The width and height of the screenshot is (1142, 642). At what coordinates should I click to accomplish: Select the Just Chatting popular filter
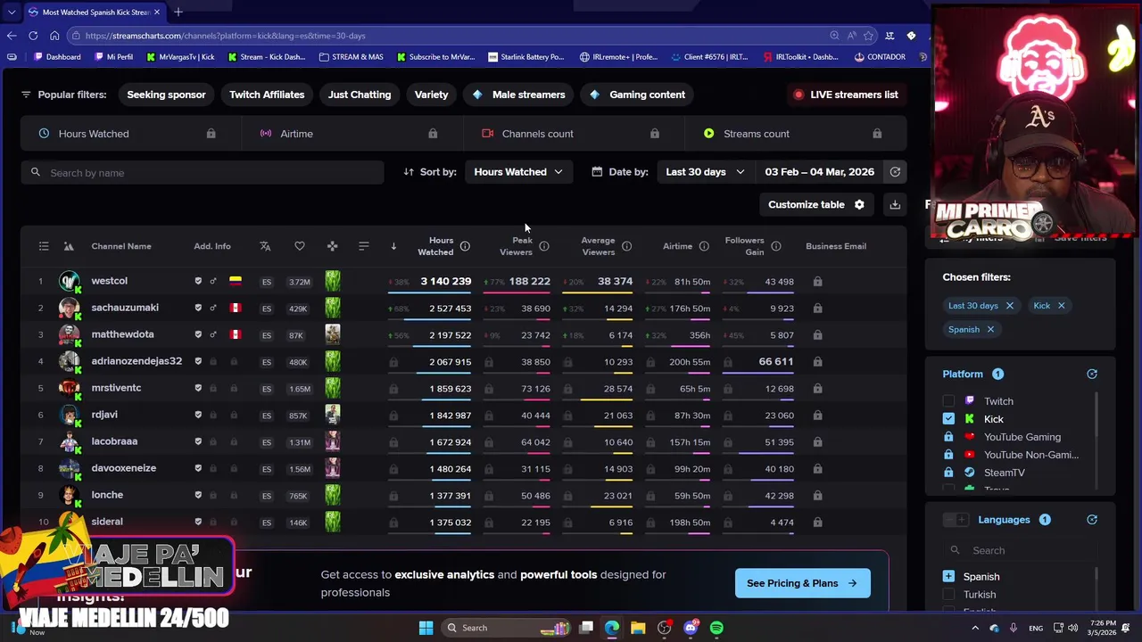click(360, 95)
